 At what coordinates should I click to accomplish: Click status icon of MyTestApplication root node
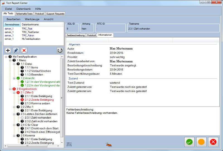click(10, 57)
